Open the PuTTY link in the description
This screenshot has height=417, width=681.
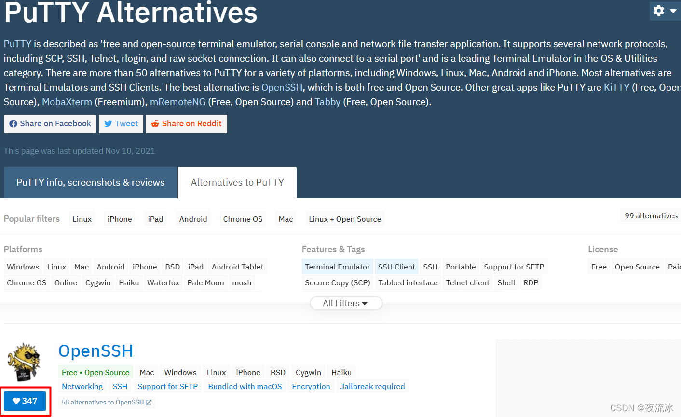point(17,44)
